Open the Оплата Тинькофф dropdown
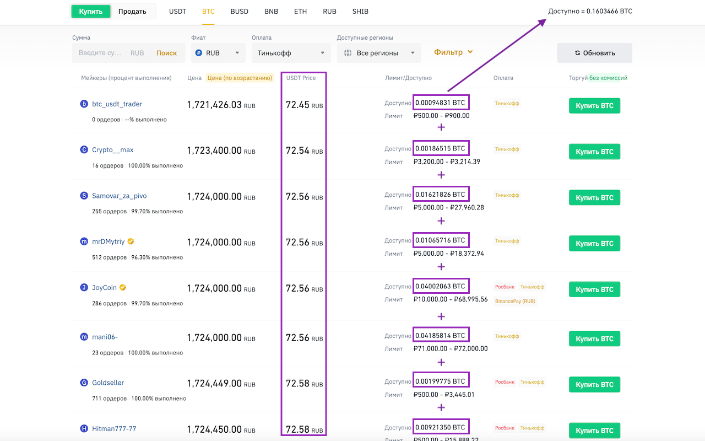 coord(291,53)
